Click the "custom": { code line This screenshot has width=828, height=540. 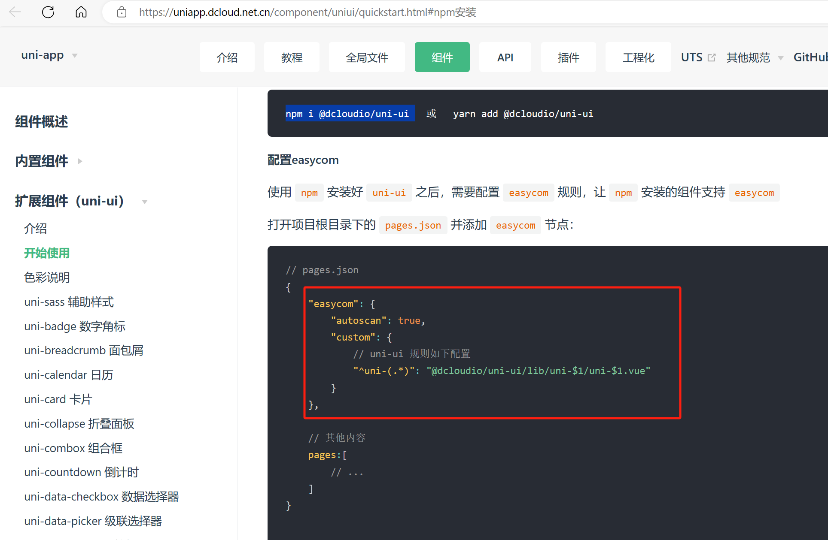[361, 337]
